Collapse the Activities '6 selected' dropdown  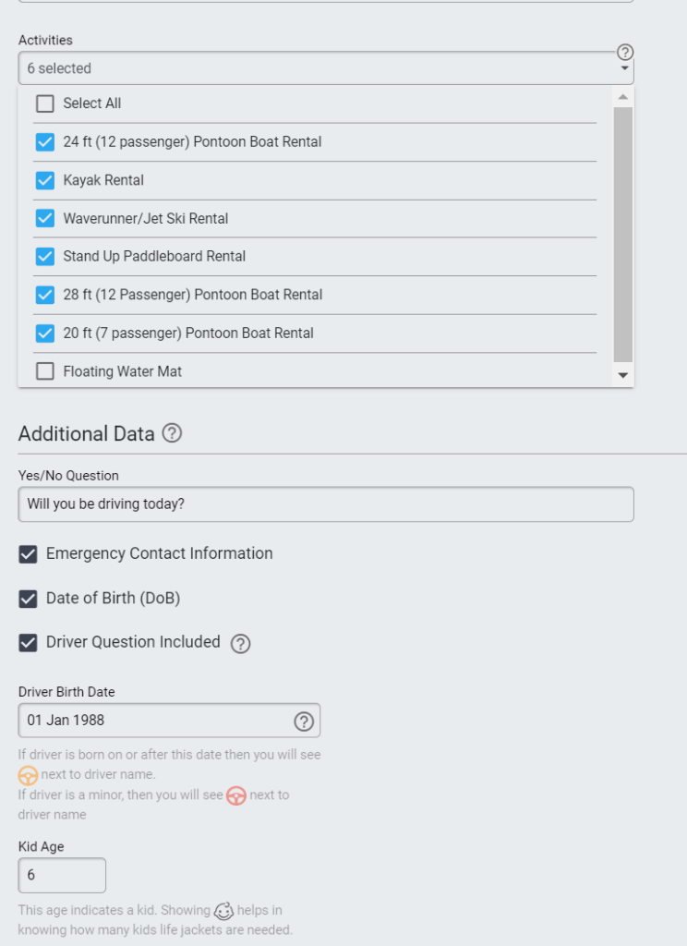pos(326,68)
